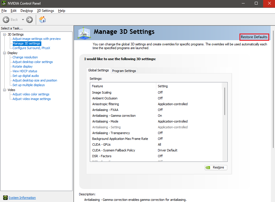
Task: Maximize the NVIDIA Control Panel window
Action: pyautogui.click(x=256, y=3)
